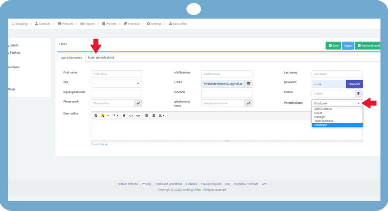This screenshot has height=211, width=388.
Task: Open the Sex dropdown
Action: tap(116, 83)
